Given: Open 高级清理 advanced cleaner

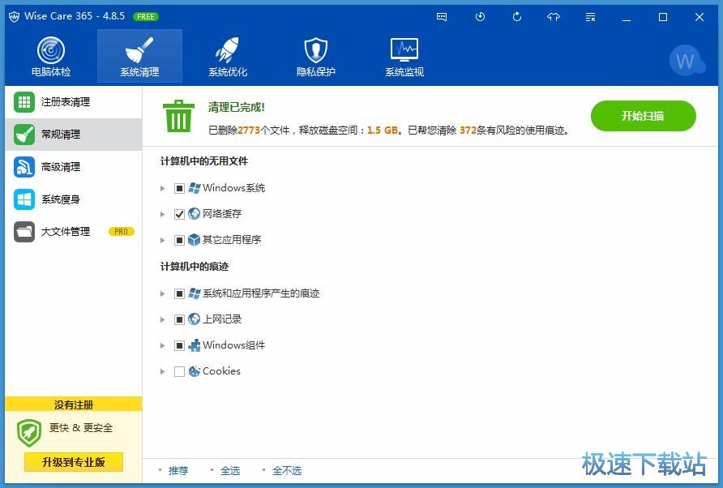Looking at the screenshot, I should coord(73,166).
